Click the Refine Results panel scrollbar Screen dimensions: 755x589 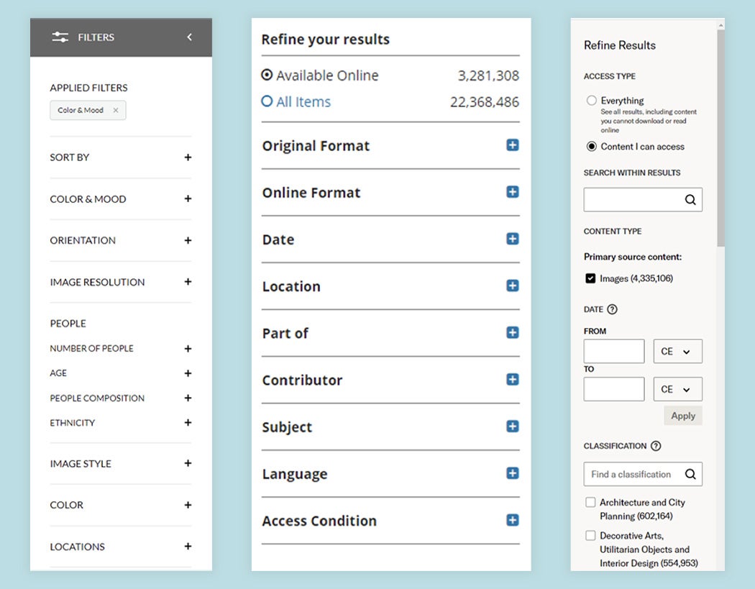tap(720, 137)
